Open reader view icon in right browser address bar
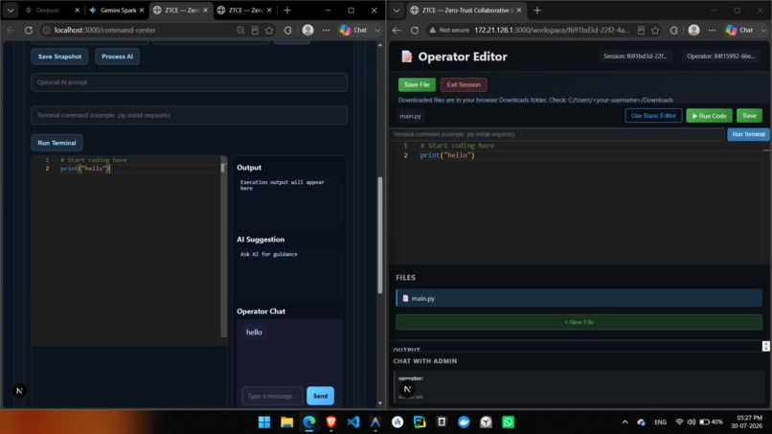The width and height of the screenshot is (772, 434). point(641,30)
